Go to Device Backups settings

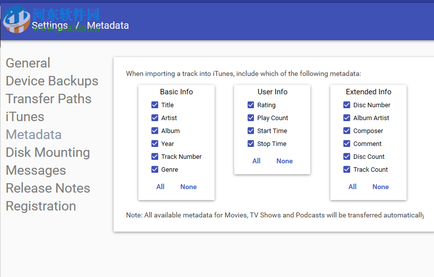click(52, 81)
